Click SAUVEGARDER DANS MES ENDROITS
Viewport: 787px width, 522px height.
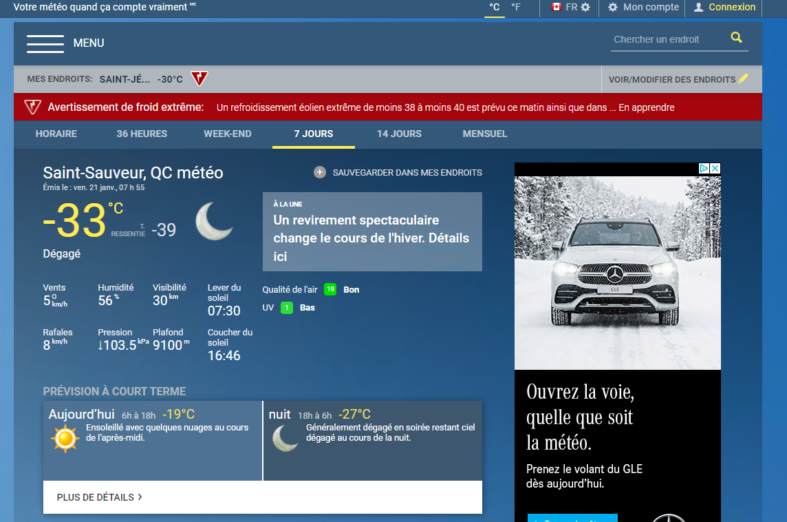tap(407, 172)
